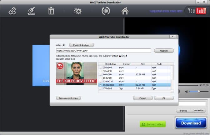Click the Browse button

point(183,111)
